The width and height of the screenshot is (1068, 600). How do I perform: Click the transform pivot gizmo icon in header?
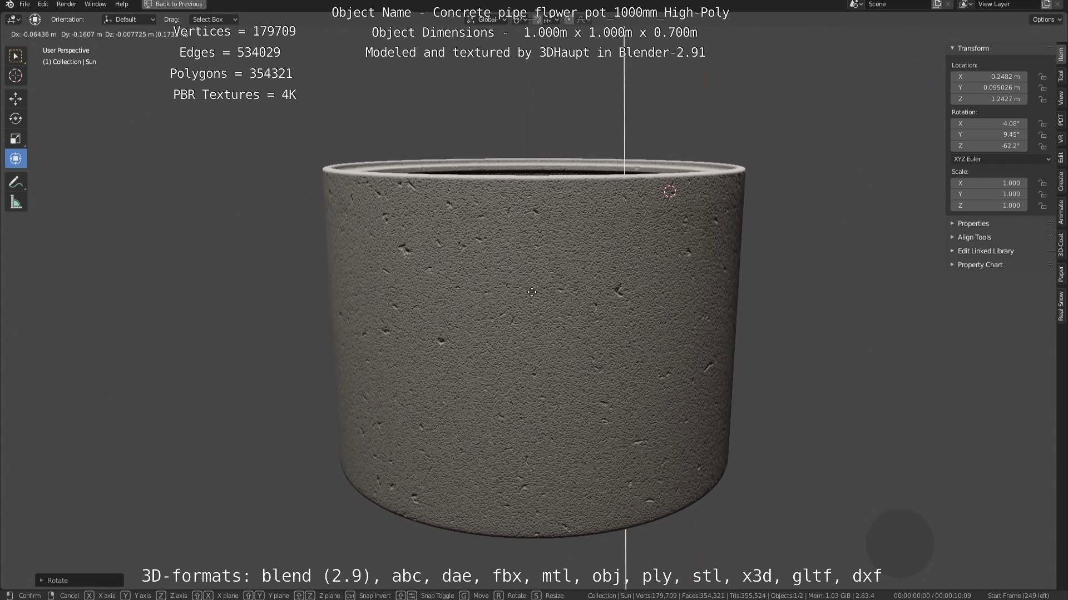[x=35, y=19]
